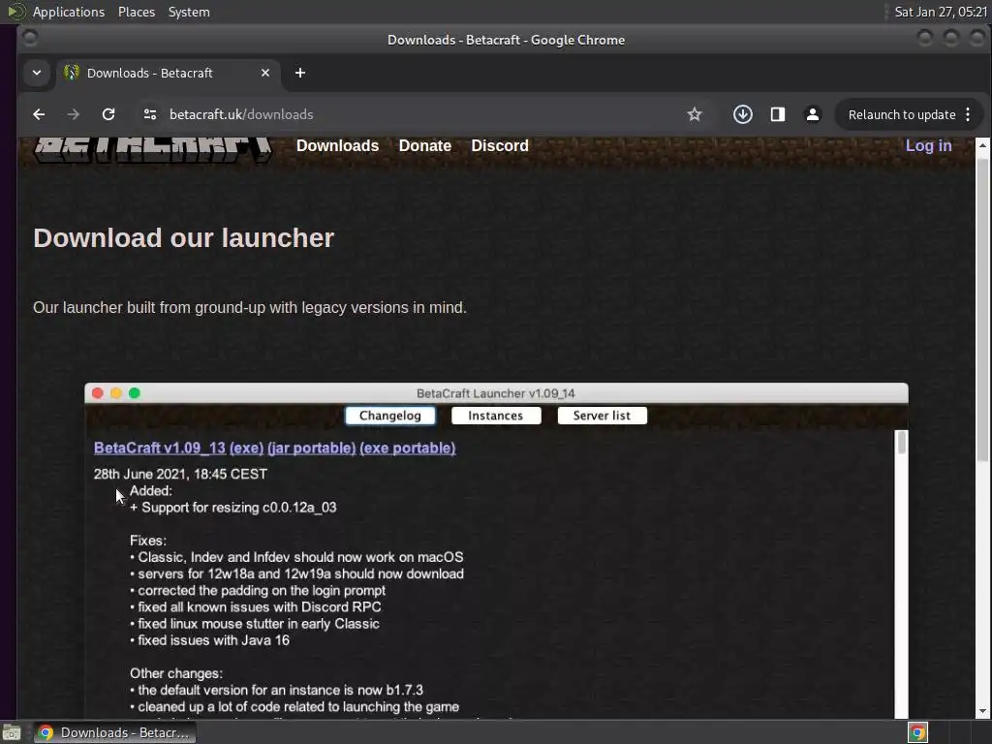Image resolution: width=992 pixels, height=744 pixels.
Task: Click the fixed issues with Java 16 line
Action: click(x=209, y=640)
